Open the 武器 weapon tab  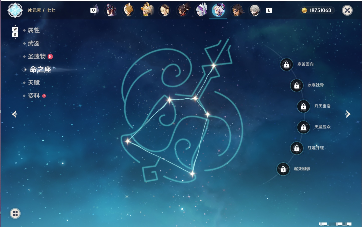pos(34,43)
